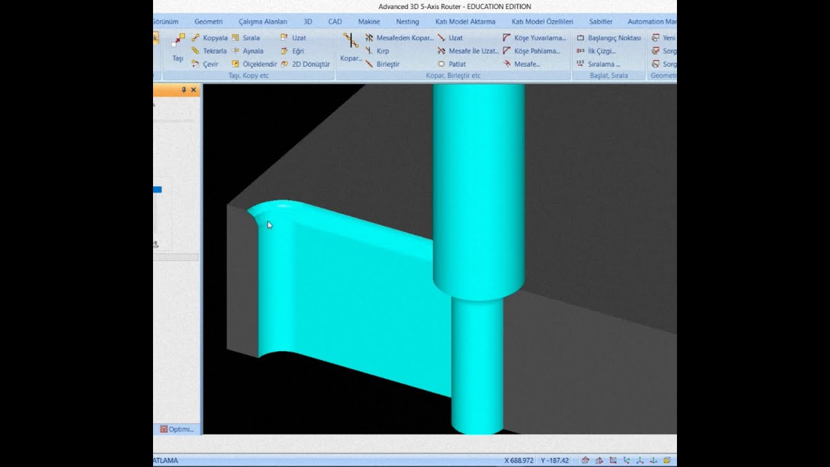Switch to the Çalışma Alanları tab

pyautogui.click(x=263, y=21)
